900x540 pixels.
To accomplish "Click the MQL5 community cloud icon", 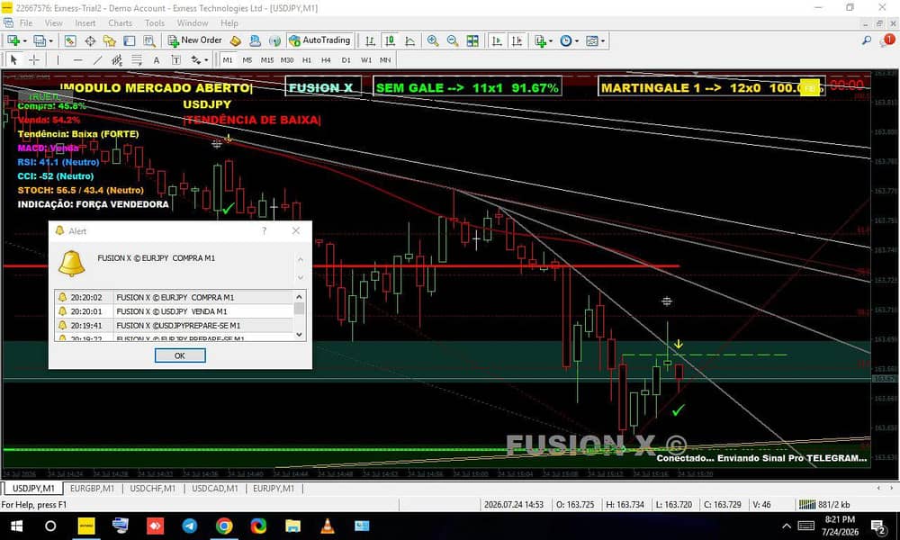I will 255,40.
